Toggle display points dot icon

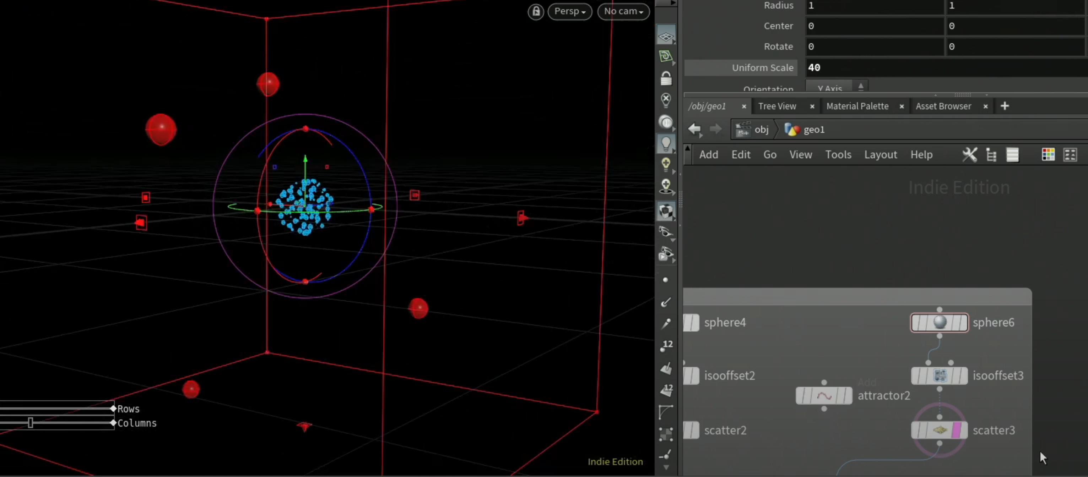click(666, 280)
